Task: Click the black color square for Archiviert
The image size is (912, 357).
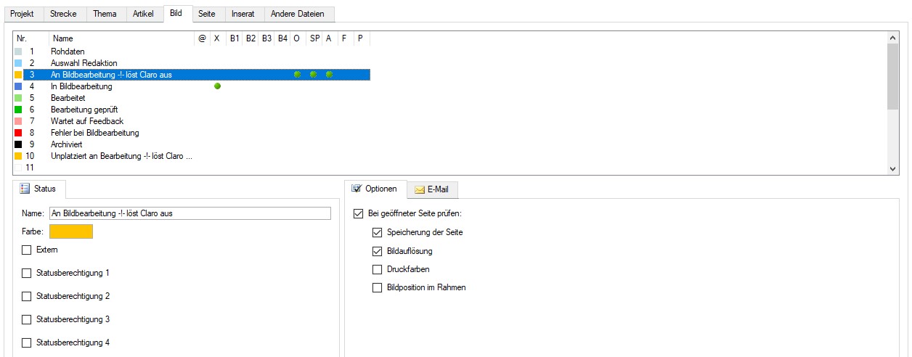Action: 18,144
